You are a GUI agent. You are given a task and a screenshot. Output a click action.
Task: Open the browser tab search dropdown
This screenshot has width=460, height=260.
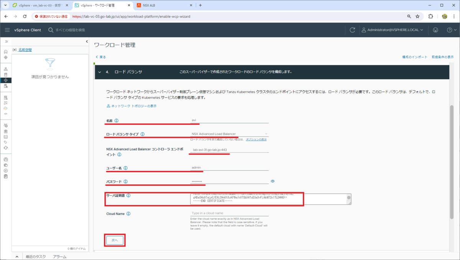(x=5, y=5)
